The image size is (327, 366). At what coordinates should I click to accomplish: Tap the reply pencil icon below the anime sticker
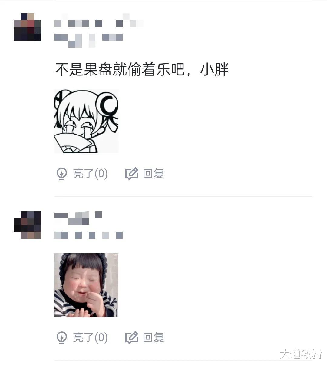[x=132, y=174]
